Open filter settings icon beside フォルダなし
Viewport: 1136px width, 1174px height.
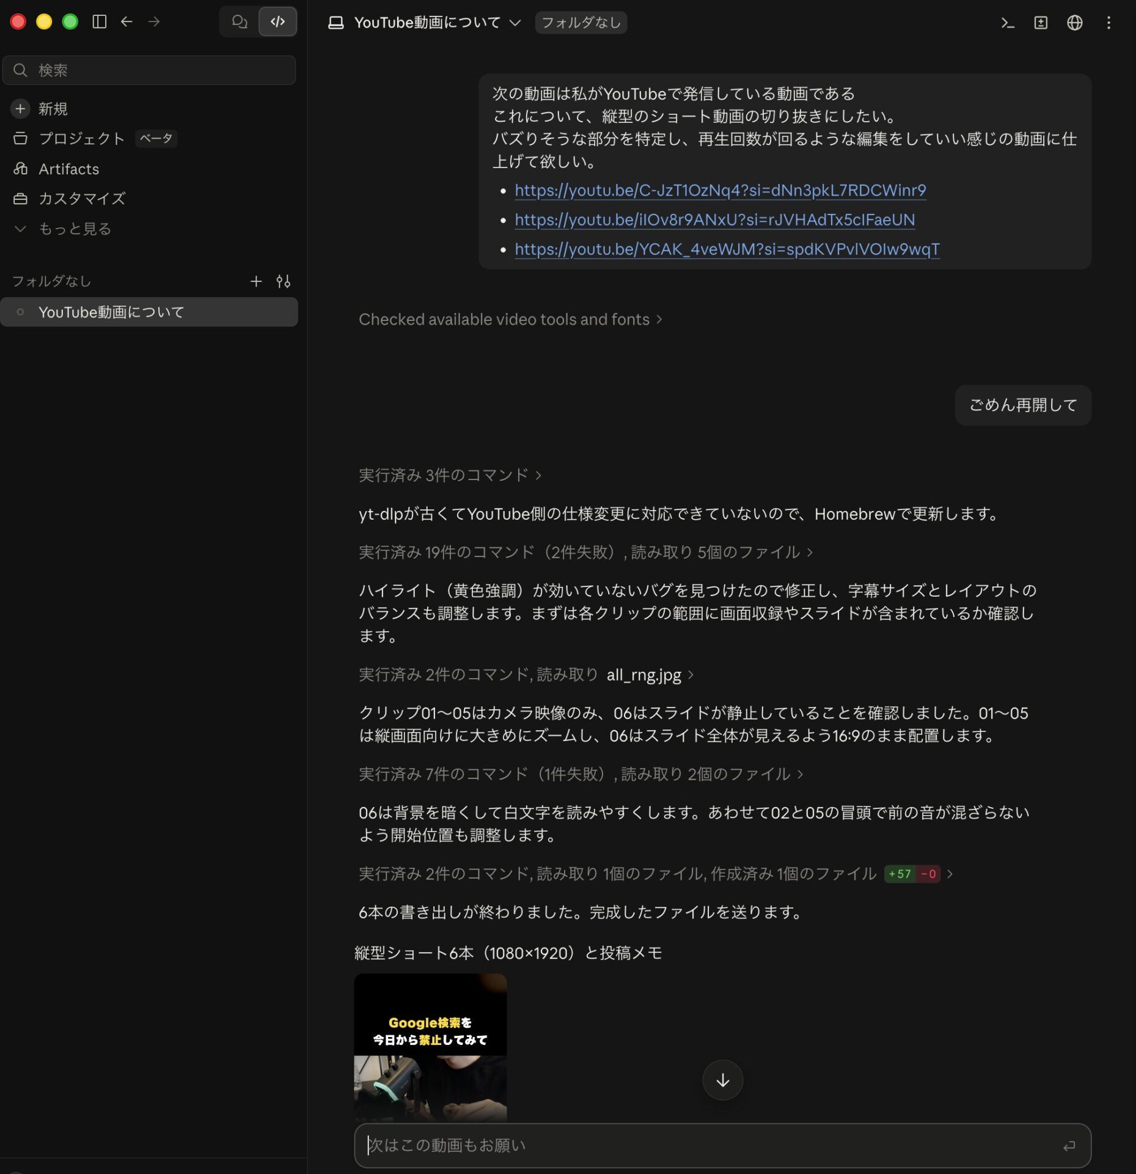tap(283, 281)
